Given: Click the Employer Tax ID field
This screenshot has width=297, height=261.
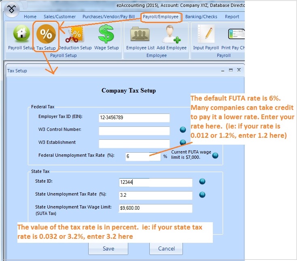Looking at the screenshot, I should pos(134,118).
